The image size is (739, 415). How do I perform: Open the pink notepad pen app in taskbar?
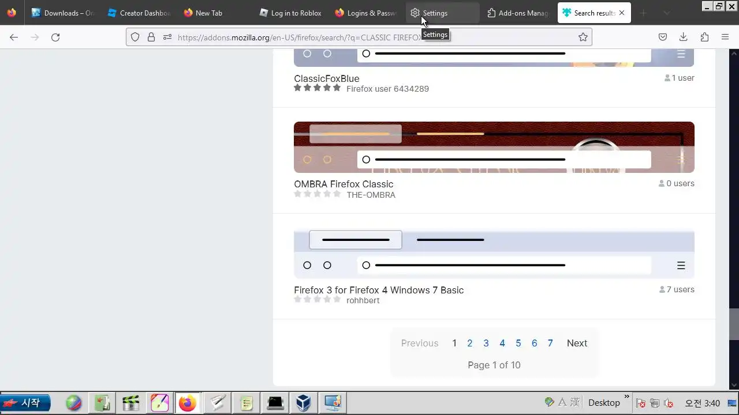pyautogui.click(x=159, y=402)
